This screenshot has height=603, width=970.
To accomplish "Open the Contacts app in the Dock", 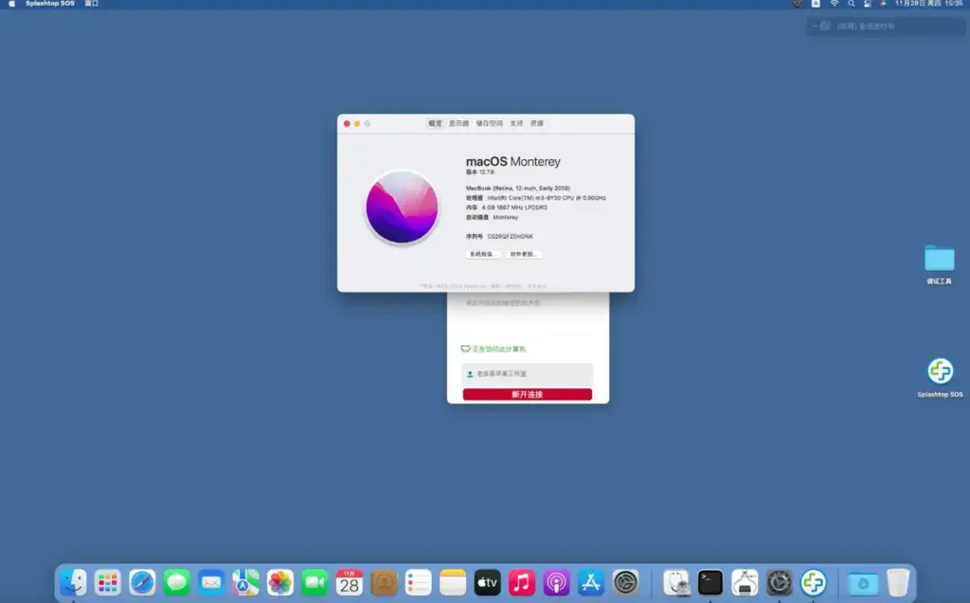I will (385, 582).
